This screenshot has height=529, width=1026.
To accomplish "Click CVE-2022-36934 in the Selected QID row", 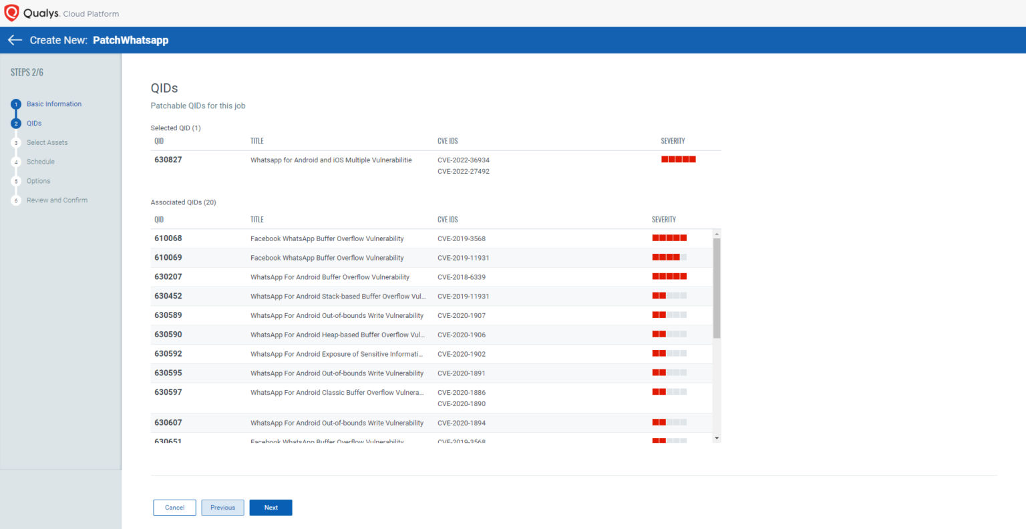I will (x=464, y=160).
